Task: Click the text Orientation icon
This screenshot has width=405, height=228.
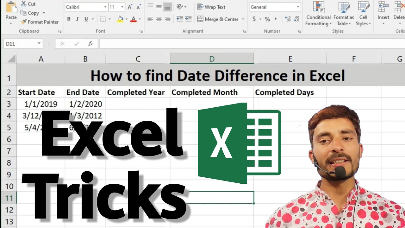Action: [180, 6]
